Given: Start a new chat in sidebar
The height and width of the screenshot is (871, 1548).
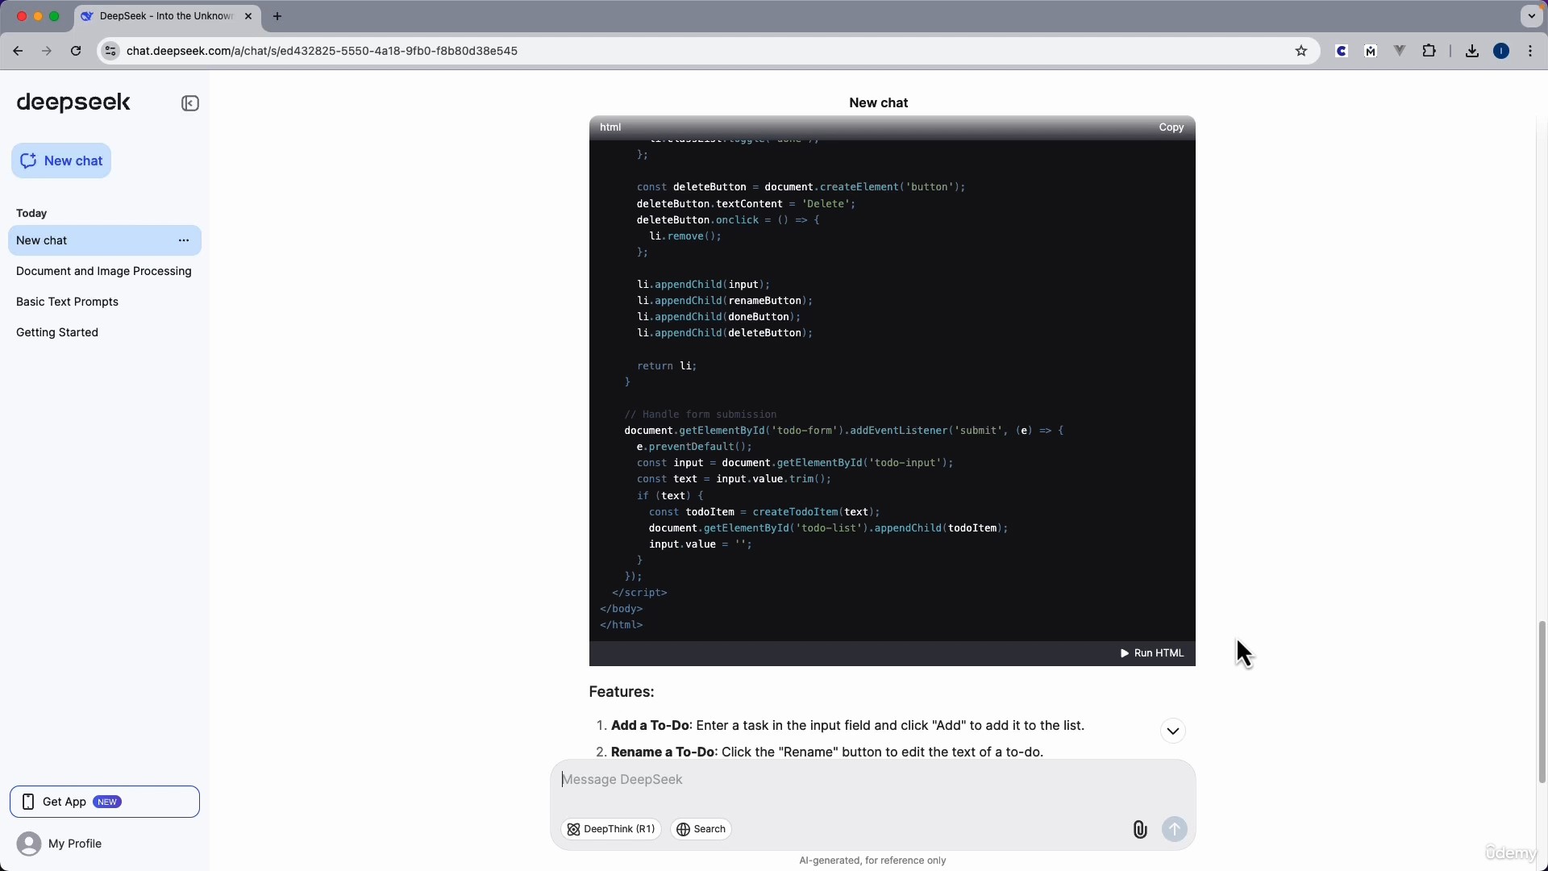Looking at the screenshot, I should [x=61, y=160].
